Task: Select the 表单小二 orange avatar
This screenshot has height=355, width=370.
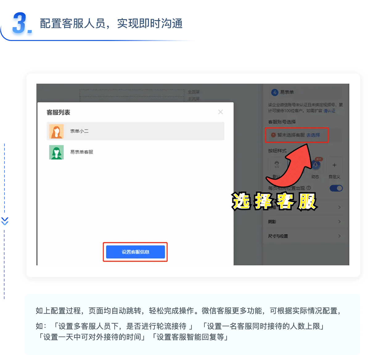Action: 56,131
